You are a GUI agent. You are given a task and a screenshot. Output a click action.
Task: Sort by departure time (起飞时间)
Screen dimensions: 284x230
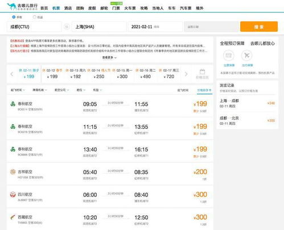[183, 90]
